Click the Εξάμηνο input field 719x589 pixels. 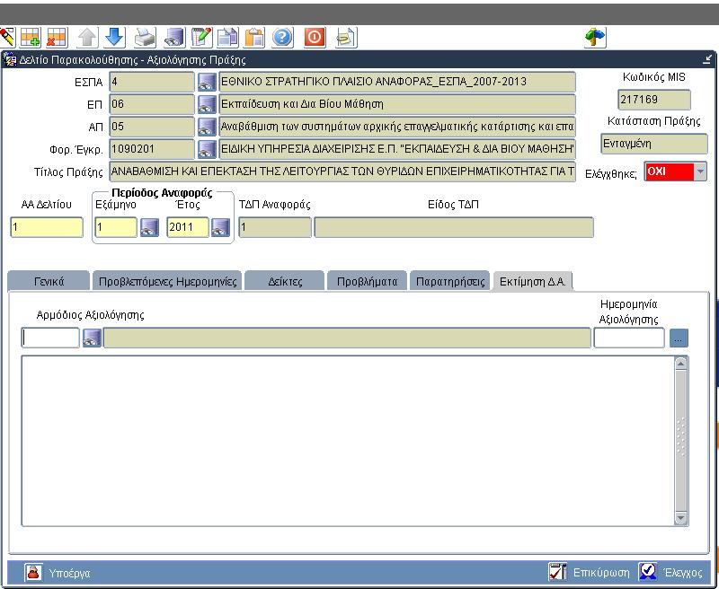click(x=116, y=227)
